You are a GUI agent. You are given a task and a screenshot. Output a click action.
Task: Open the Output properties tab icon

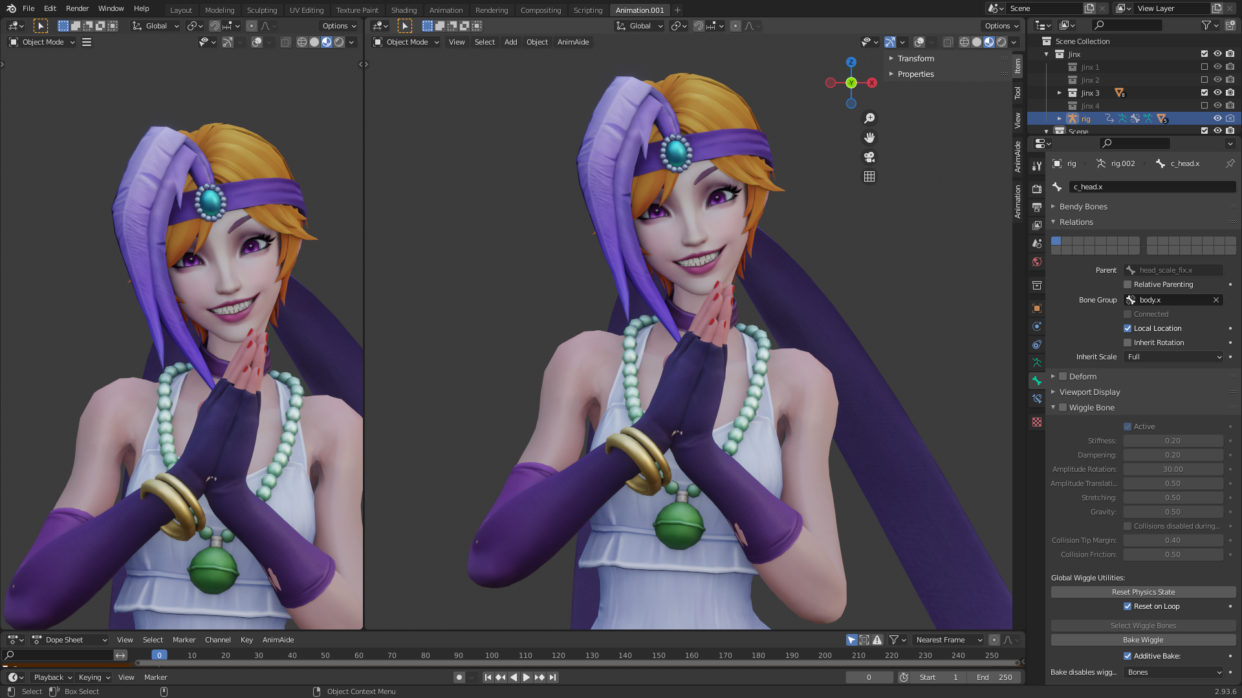1037,207
